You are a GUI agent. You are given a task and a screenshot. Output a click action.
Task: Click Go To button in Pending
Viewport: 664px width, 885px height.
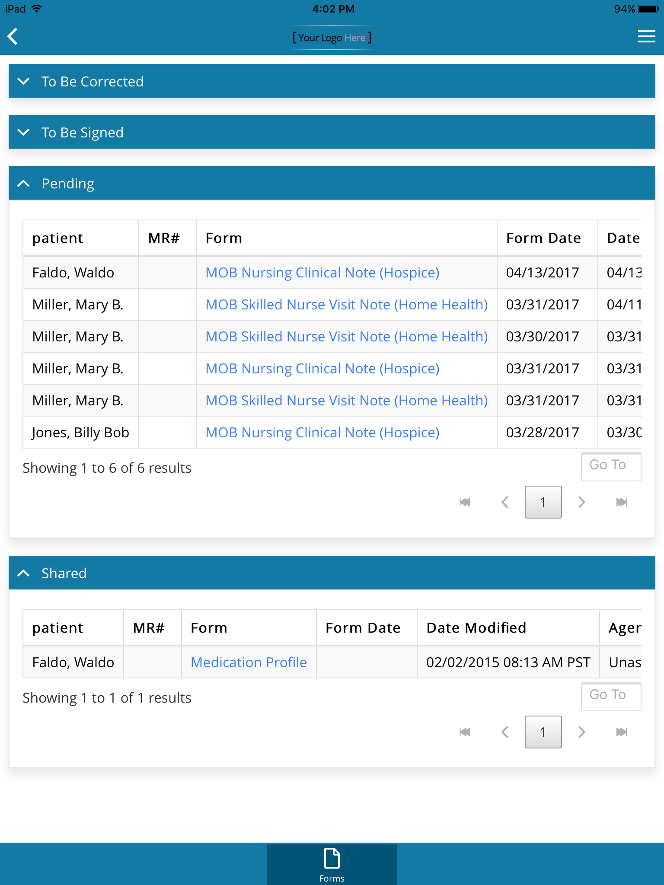(x=610, y=466)
